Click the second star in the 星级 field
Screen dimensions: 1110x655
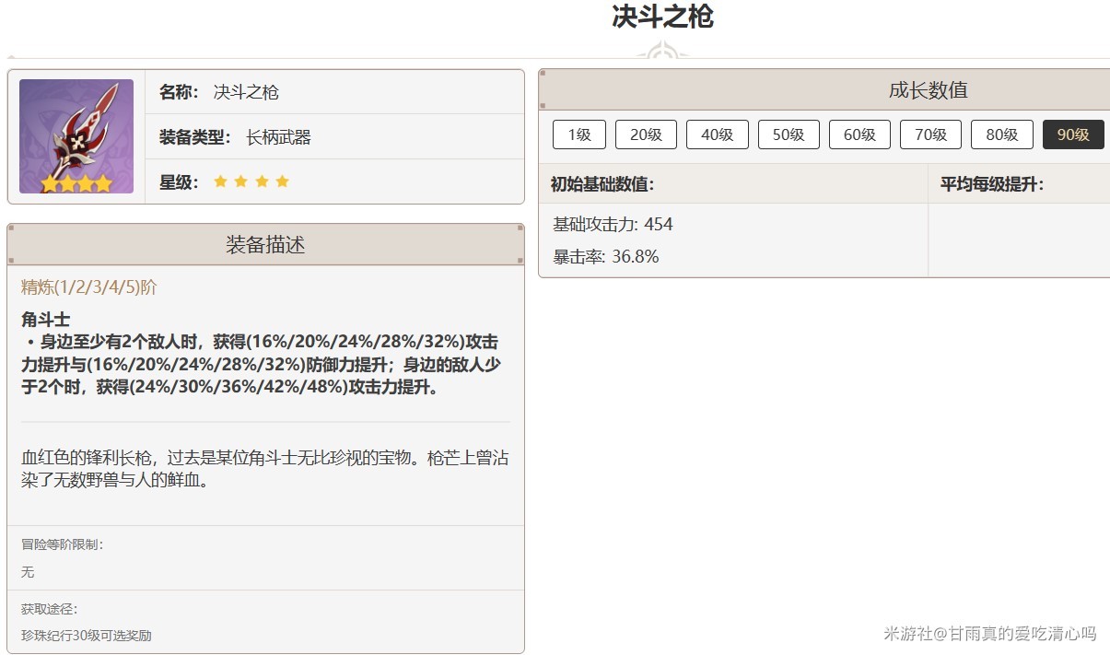[242, 182]
